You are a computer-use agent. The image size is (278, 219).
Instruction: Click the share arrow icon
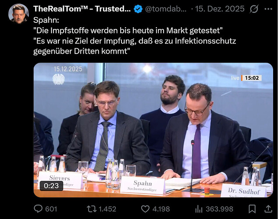point(269,209)
